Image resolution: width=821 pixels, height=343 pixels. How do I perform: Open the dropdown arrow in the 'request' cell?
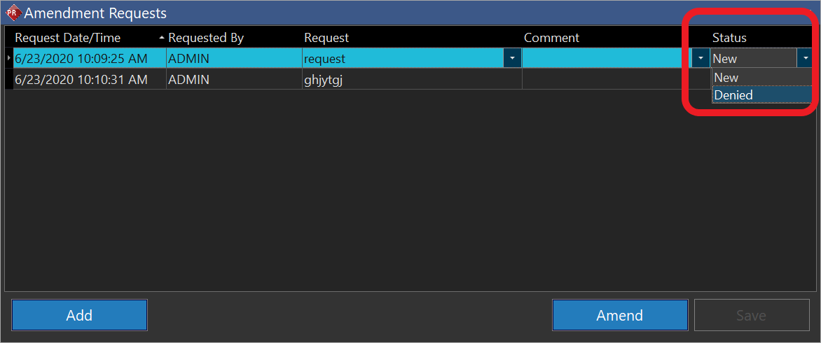pos(512,58)
